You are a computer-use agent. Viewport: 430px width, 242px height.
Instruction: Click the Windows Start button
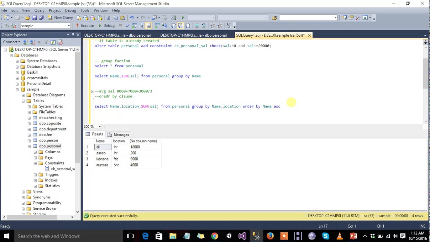click(x=7, y=236)
